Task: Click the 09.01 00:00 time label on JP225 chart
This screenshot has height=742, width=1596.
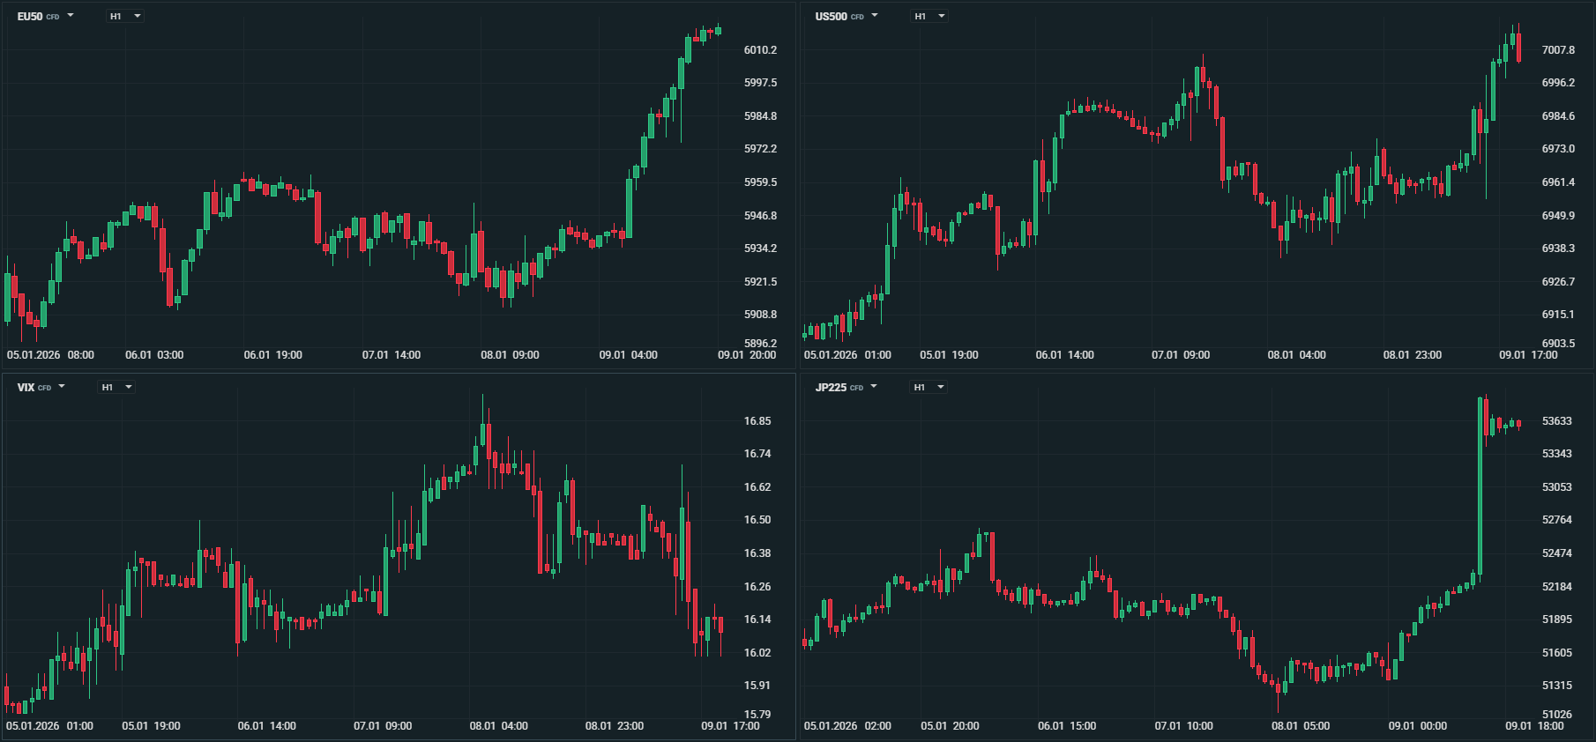Action: pyautogui.click(x=1418, y=726)
